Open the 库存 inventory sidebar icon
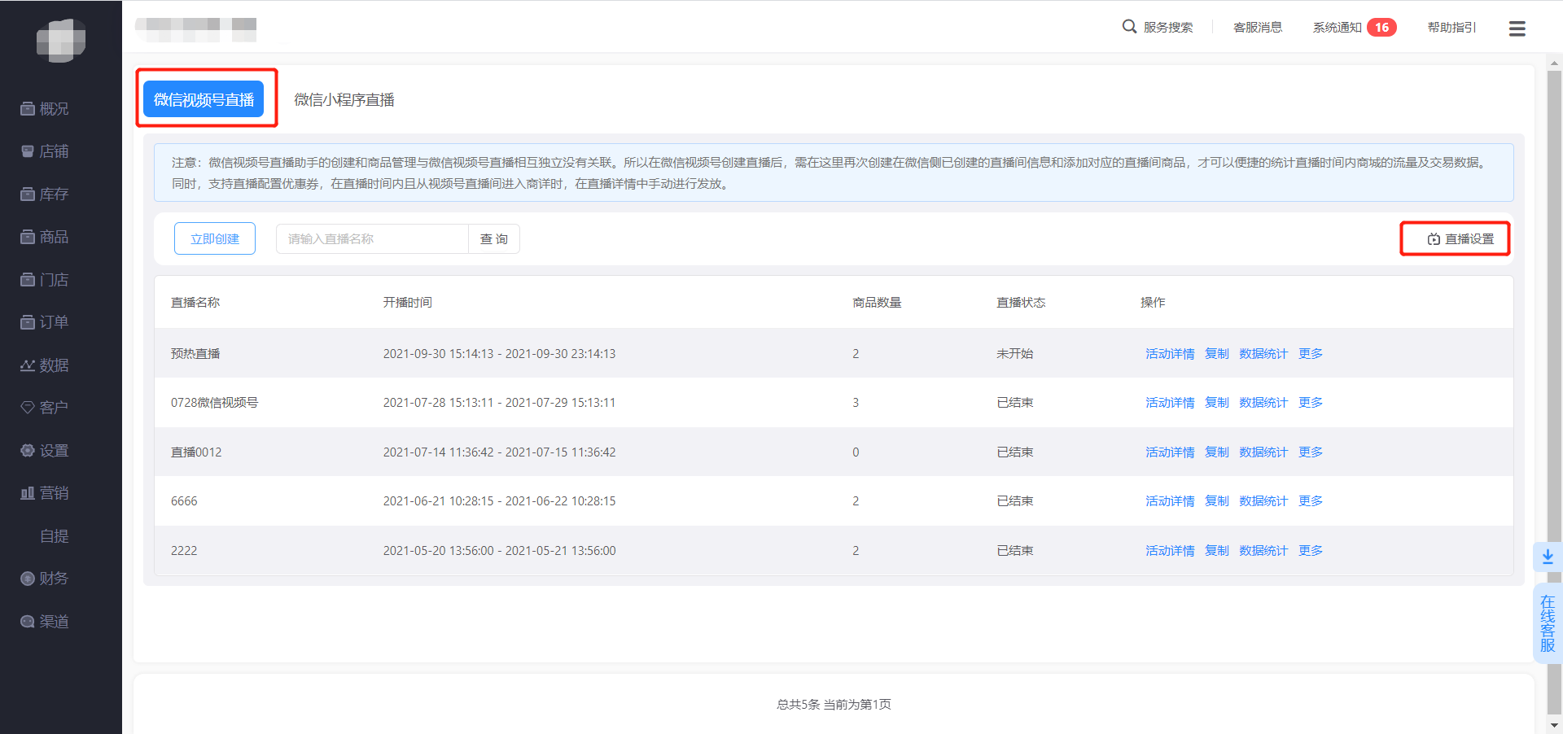 (x=28, y=194)
